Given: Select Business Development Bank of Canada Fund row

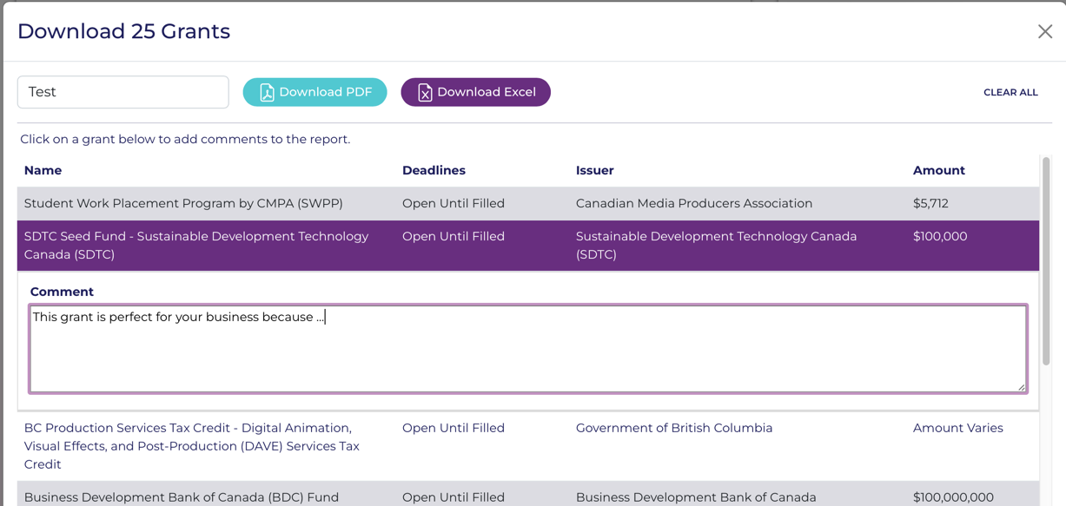Looking at the screenshot, I should point(528,495).
